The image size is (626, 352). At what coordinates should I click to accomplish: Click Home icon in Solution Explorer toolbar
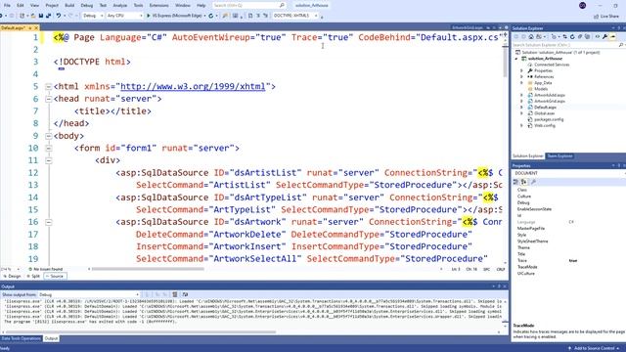click(x=531, y=37)
